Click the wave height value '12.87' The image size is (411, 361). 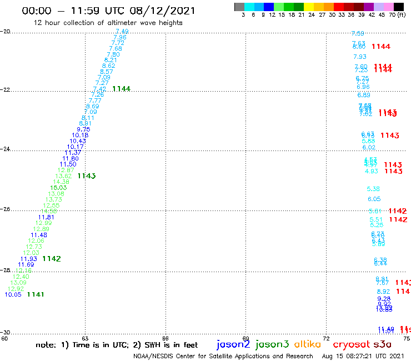(x=66, y=170)
